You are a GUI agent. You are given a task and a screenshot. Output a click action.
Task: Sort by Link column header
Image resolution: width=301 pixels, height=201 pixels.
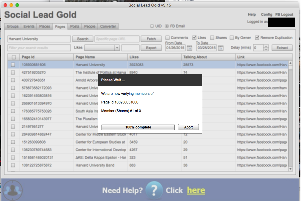[x=264, y=57]
